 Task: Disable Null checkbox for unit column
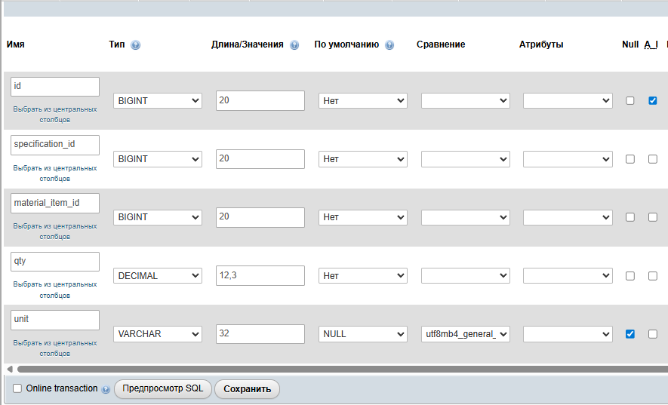pos(630,333)
